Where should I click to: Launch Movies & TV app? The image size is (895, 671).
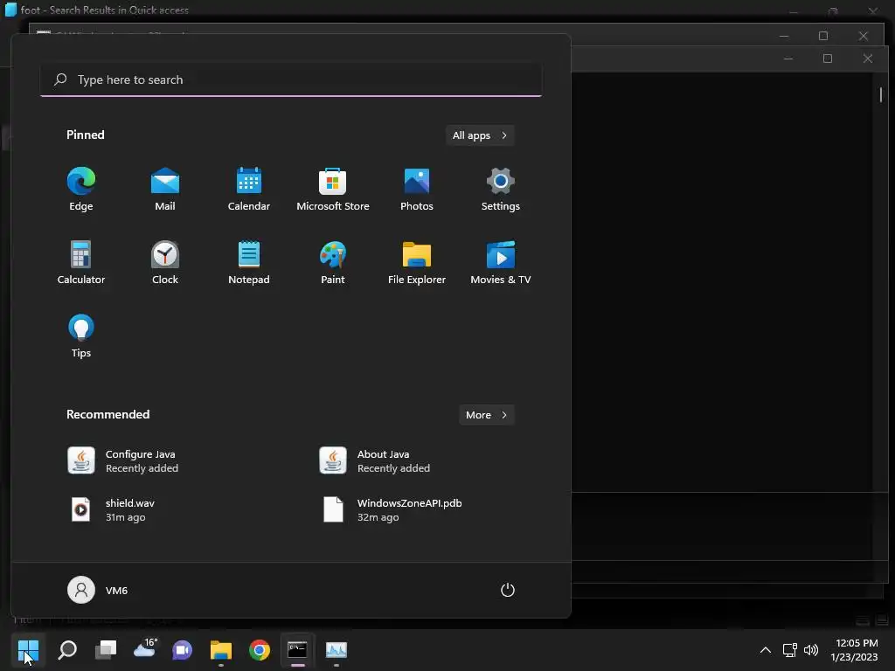pos(501,263)
